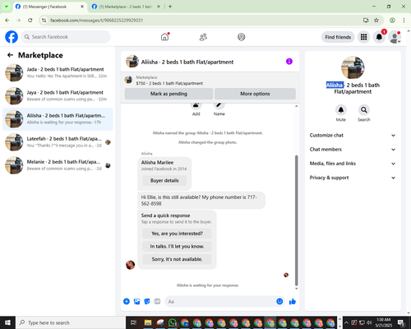Open the account profile avatar menu

(x=395, y=37)
